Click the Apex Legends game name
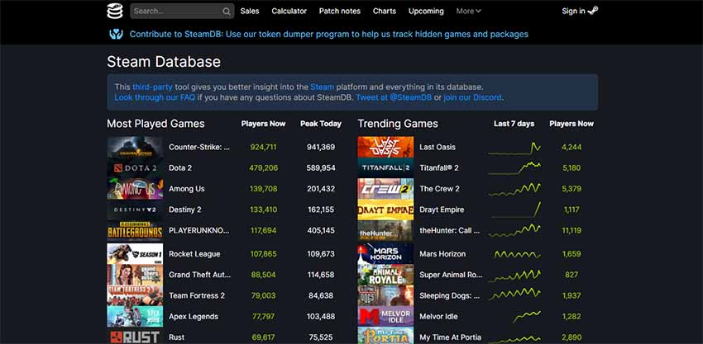 (x=194, y=316)
